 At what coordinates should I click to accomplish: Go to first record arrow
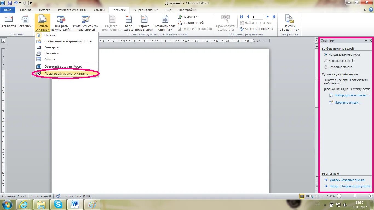[x=242, y=17]
